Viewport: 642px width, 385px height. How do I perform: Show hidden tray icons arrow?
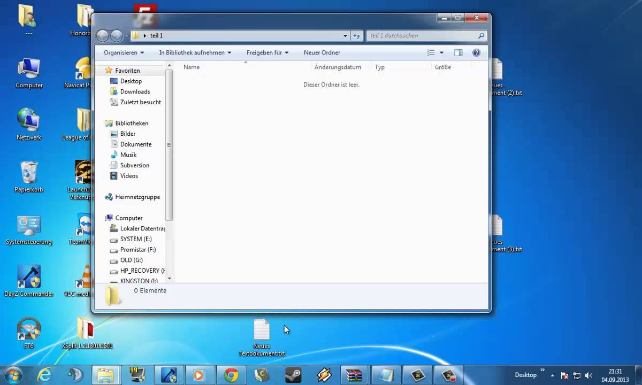click(552, 375)
